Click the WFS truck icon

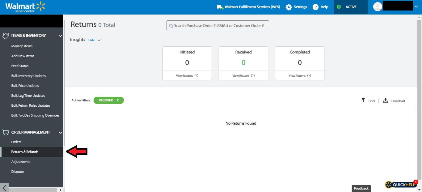(x=220, y=7)
